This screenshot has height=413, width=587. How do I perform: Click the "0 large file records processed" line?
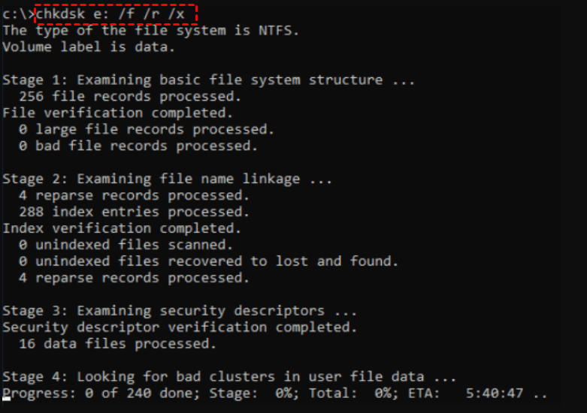tap(147, 129)
